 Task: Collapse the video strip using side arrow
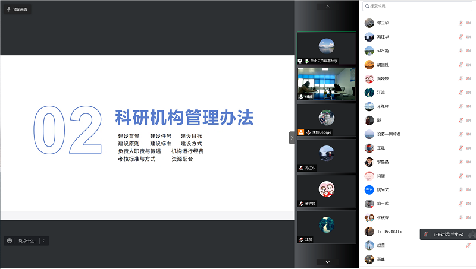point(292,137)
